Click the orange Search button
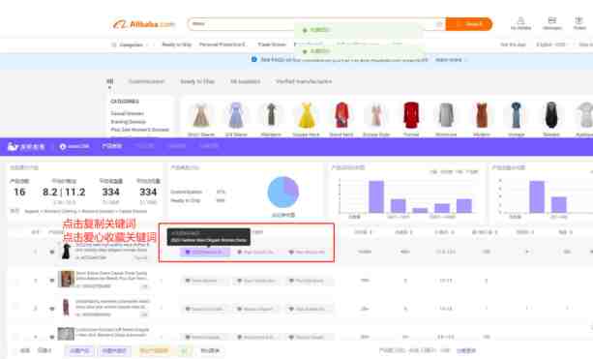593x359 pixels. [x=469, y=24]
